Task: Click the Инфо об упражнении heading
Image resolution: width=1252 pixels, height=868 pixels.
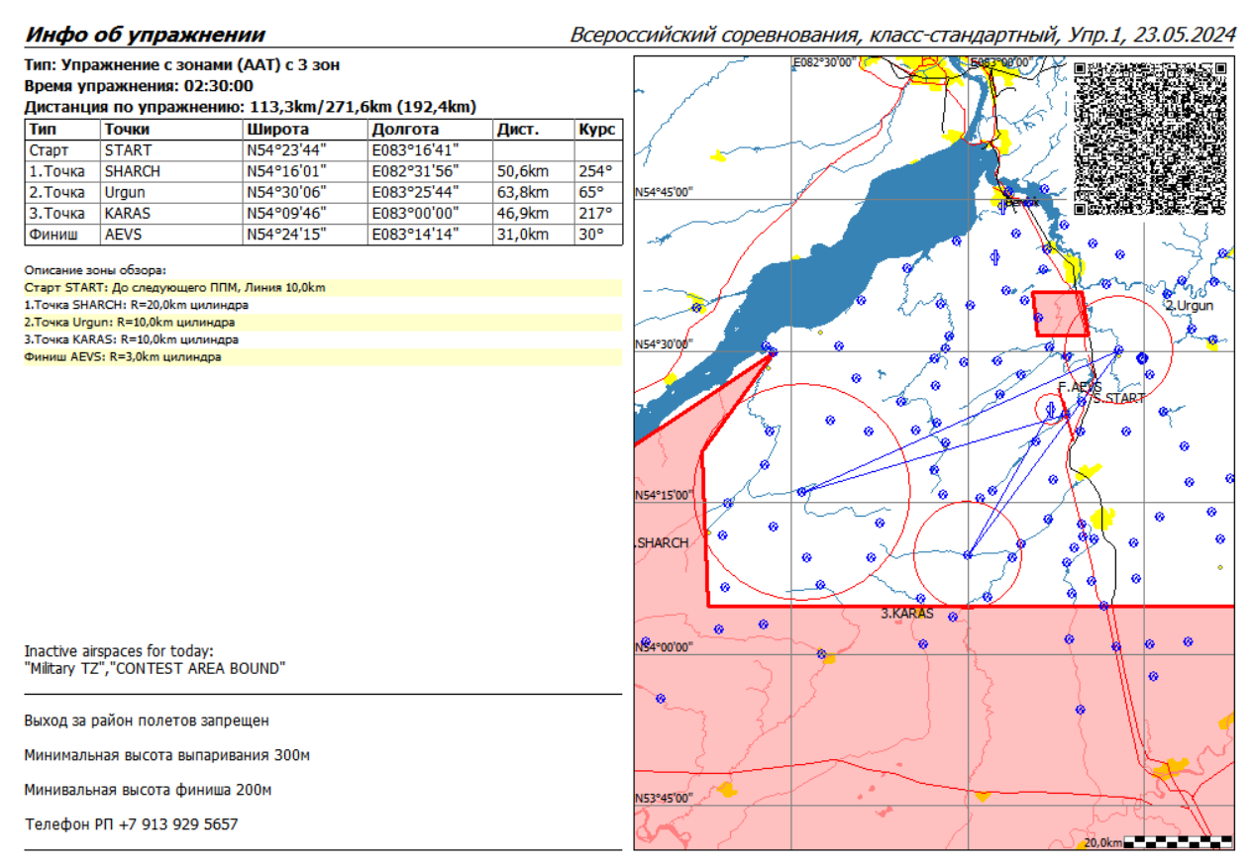Action: pos(145,35)
